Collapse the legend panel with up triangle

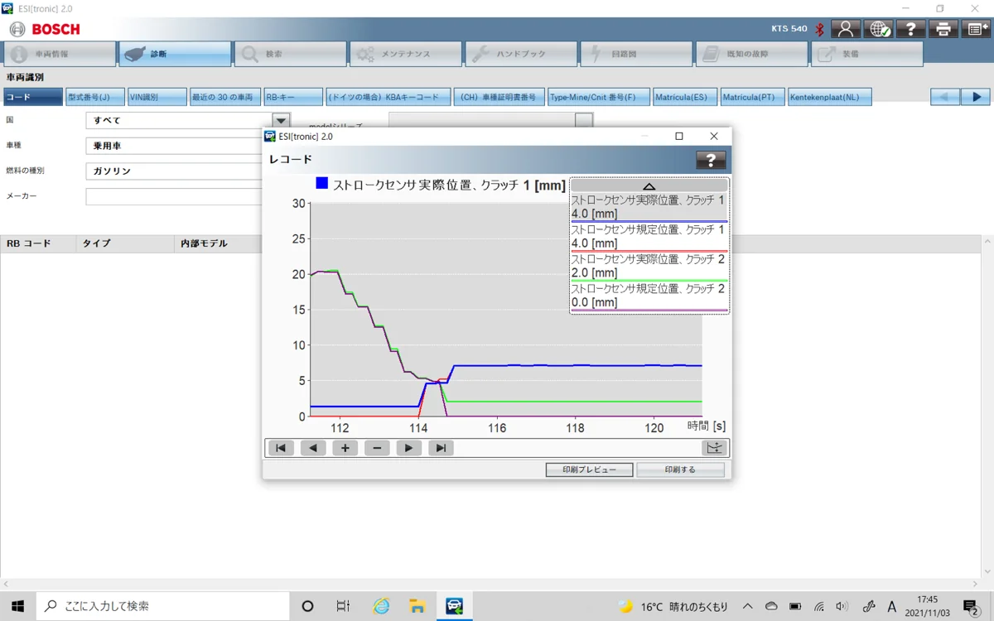point(649,186)
